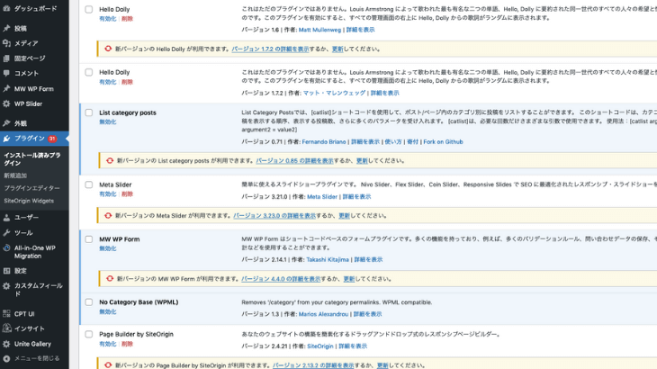
Task: Click update icon in Hello Dolly notice
Action: 108,49
